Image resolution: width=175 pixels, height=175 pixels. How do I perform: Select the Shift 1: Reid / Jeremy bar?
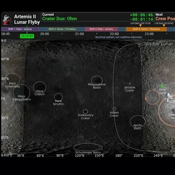click(20, 29)
